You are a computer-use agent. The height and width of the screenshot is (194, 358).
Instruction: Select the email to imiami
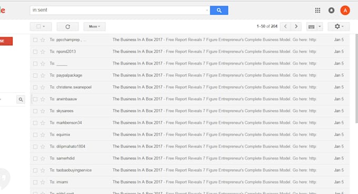[x=35, y=182]
